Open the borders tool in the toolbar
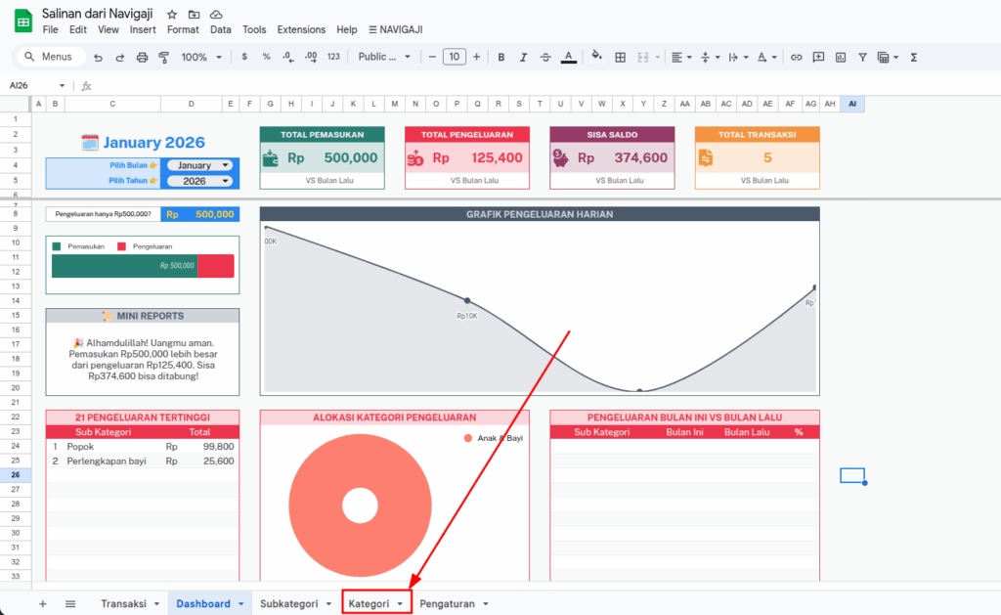This screenshot has height=615, width=1001. (619, 58)
